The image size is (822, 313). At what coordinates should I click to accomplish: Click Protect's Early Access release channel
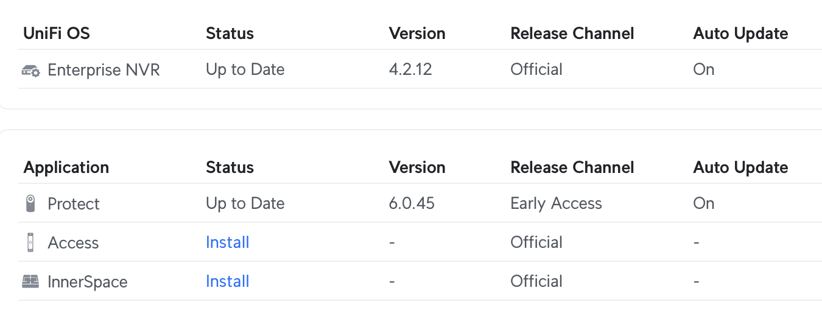tap(556, 203)
